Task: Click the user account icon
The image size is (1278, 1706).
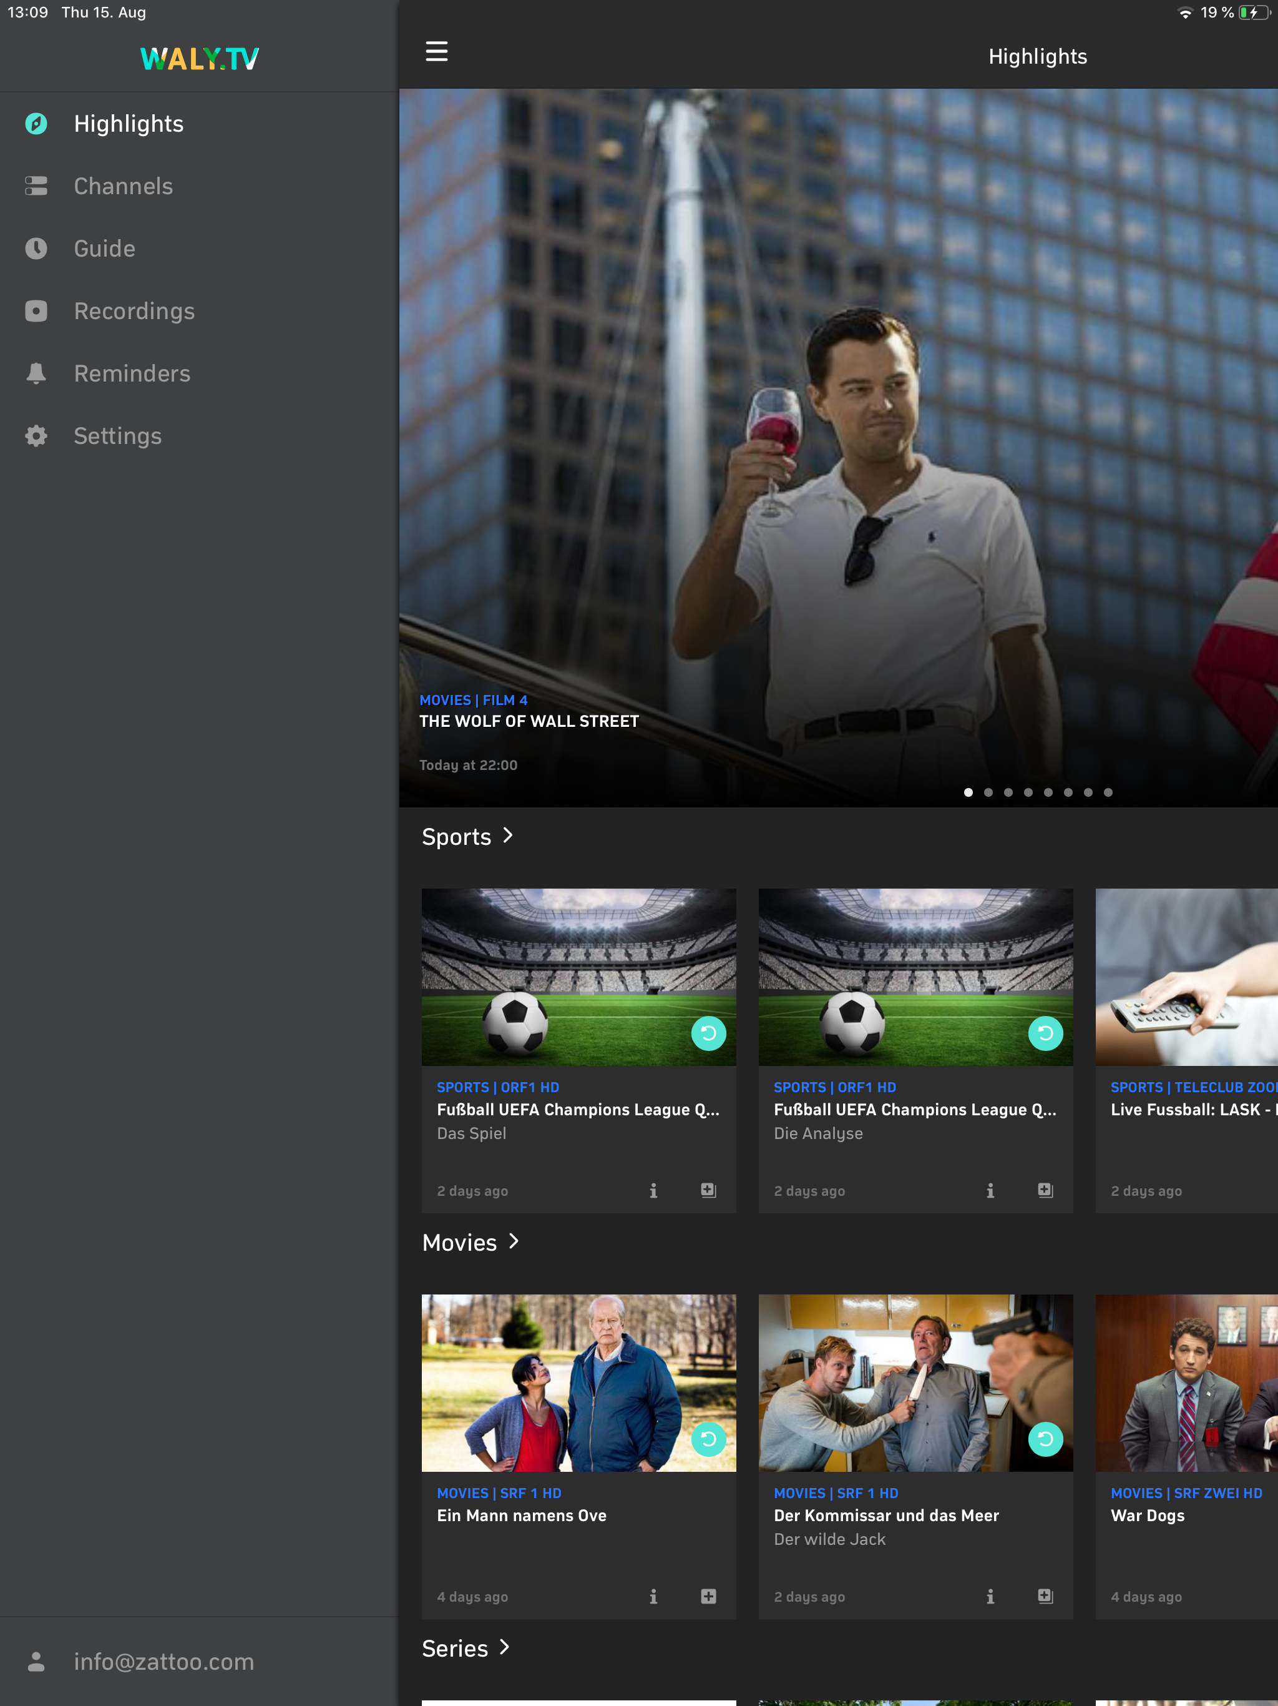Action: (x=36, y=1661)
